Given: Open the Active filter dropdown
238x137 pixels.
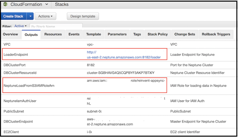Looking at the screenshot, I should [x=21, y=26].
